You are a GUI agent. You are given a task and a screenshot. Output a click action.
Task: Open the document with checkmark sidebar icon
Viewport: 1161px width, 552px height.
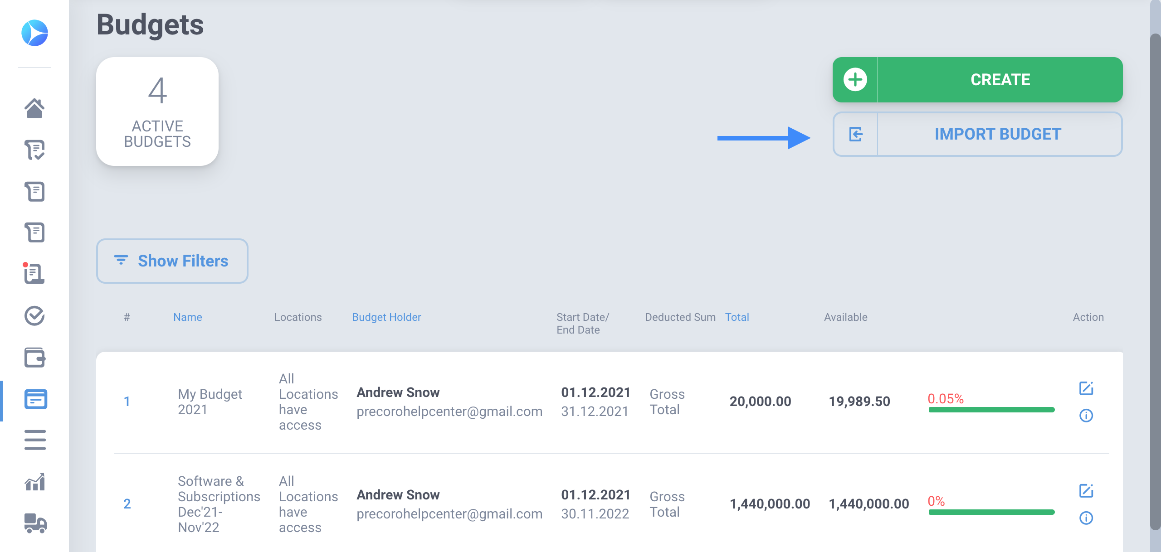tap(34, 150)
